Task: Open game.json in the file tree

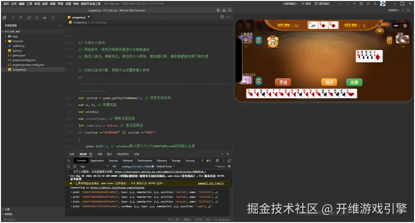Action: 19,55
